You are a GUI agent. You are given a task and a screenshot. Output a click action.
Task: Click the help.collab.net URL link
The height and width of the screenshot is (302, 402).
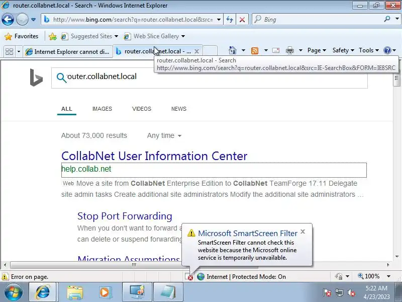[86, 169]
